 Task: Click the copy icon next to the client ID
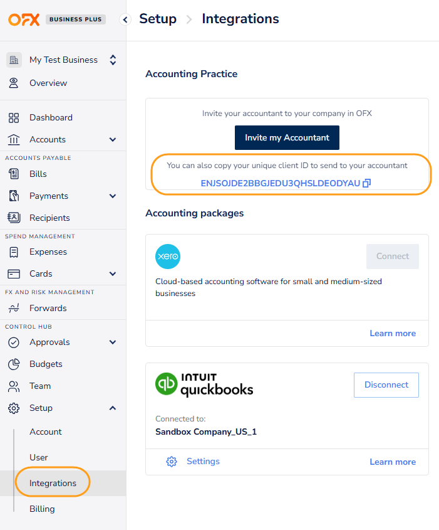point(366,183)
